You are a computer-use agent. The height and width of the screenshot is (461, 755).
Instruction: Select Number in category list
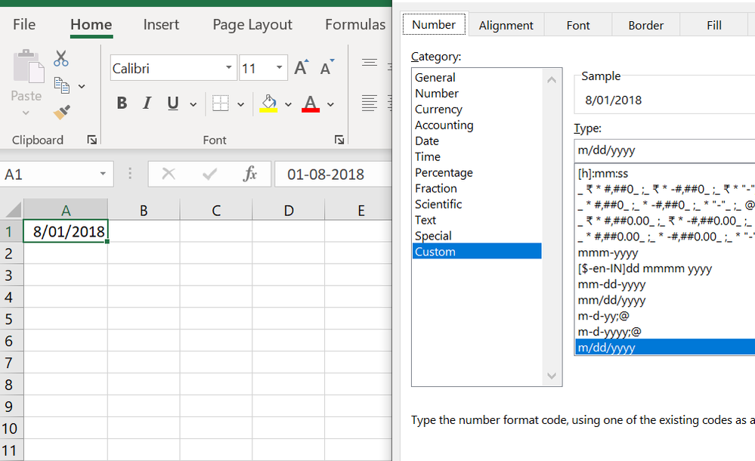(477, 94)
